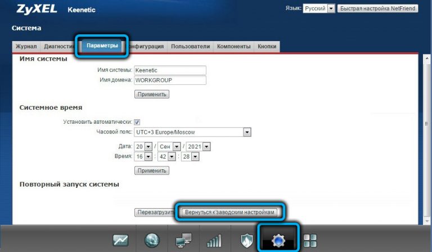432x252 pixels.
Task: Click the 'Имя системы' input field
Action: 170,70
